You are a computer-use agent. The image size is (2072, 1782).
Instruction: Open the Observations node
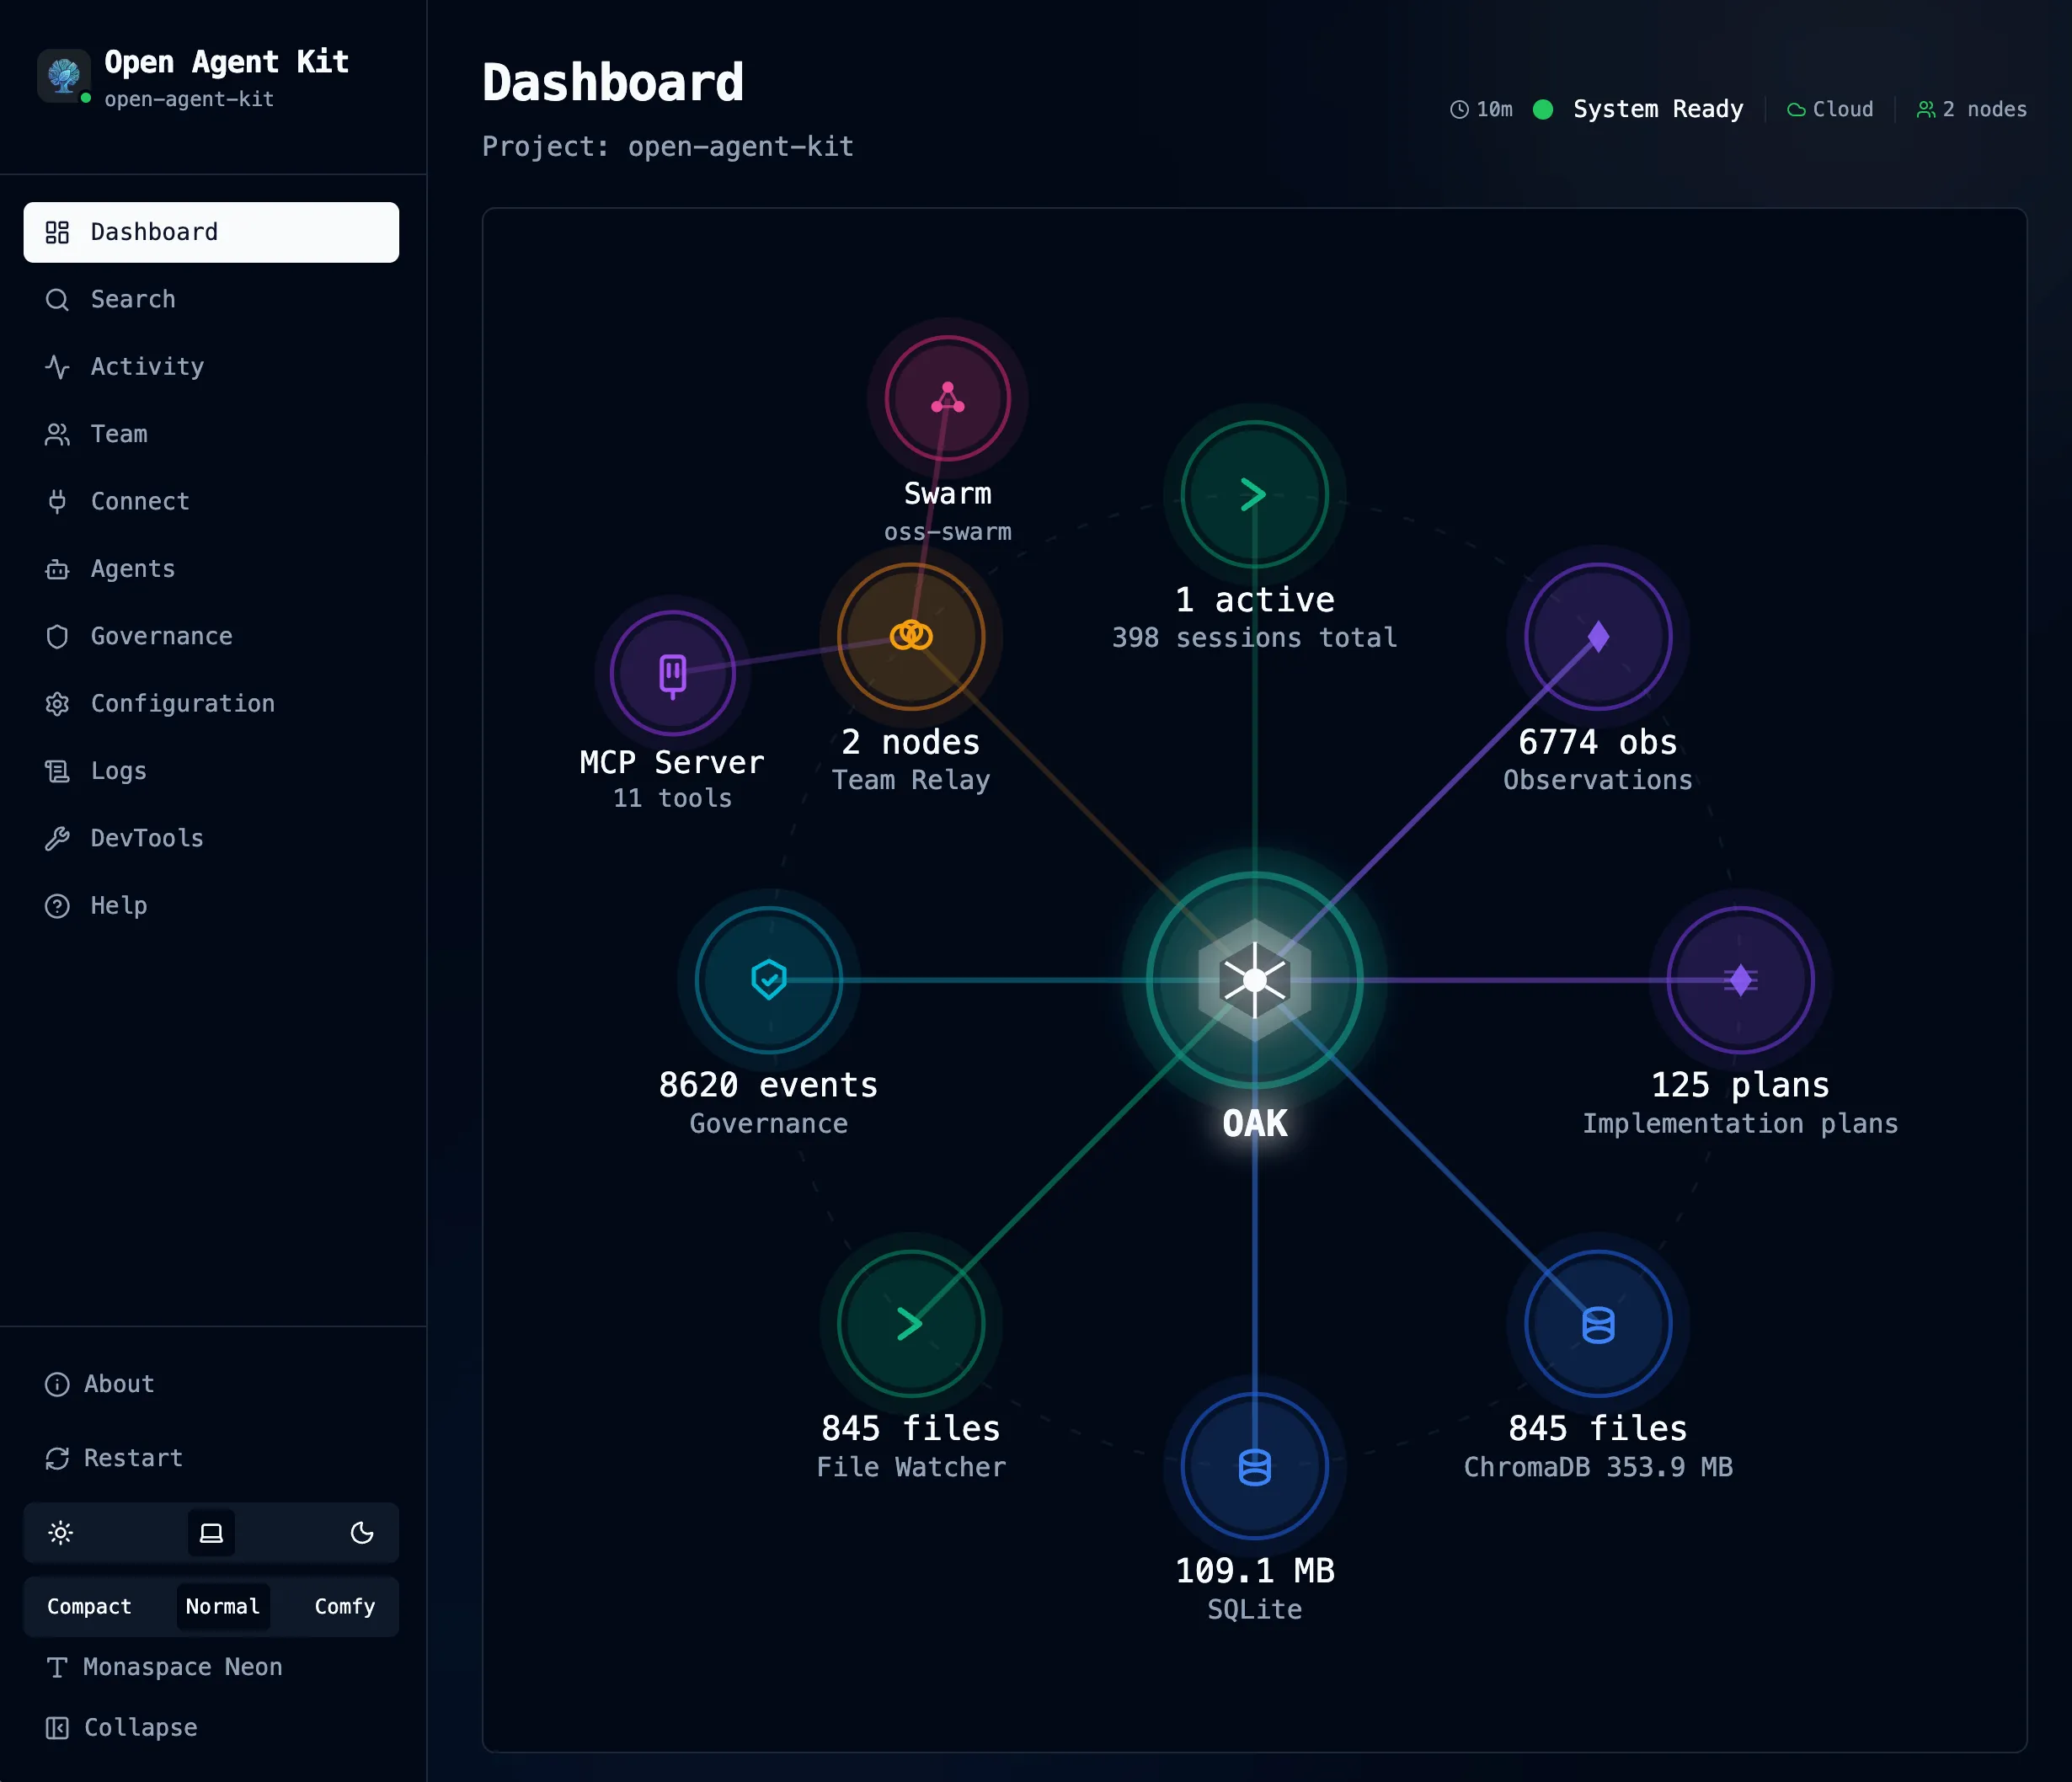(x=1596, y=636)
